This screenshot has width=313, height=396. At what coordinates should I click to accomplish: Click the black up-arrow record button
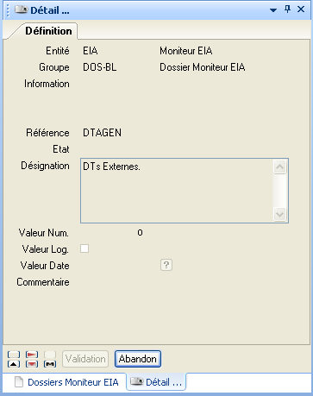coord(14,364)
